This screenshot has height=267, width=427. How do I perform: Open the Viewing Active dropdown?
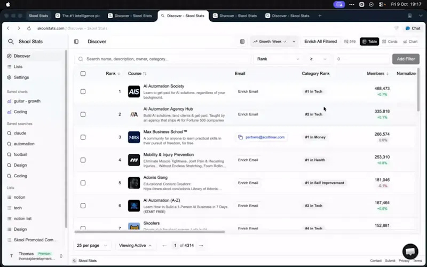[x=135, y=246]
